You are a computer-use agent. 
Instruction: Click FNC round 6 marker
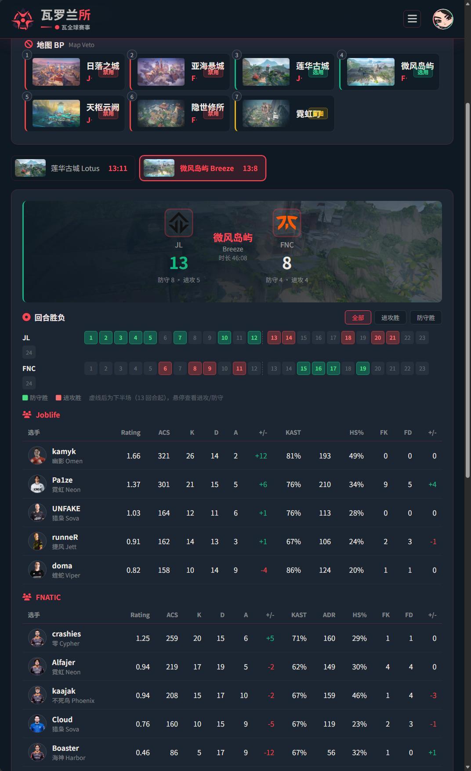(165, 368)
